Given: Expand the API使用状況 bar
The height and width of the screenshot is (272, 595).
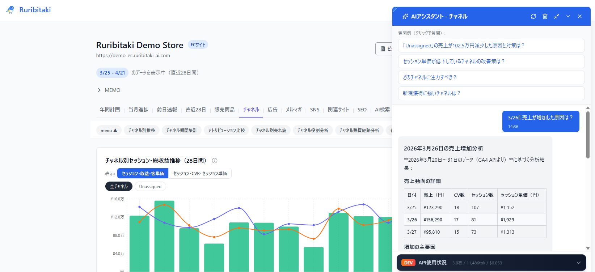Looking at the screenshot, I should tap(578, 263).
